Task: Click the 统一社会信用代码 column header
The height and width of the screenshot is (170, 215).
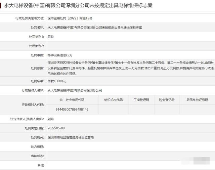Action: pyautogui.click(x=72, y=100)
